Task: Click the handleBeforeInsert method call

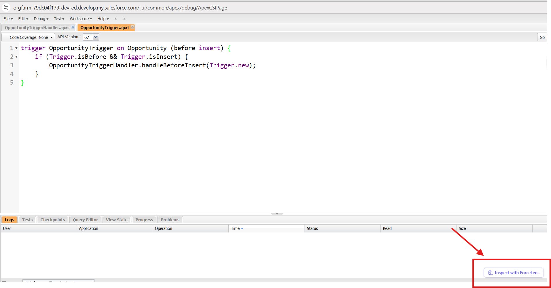Action: [174, 65]
